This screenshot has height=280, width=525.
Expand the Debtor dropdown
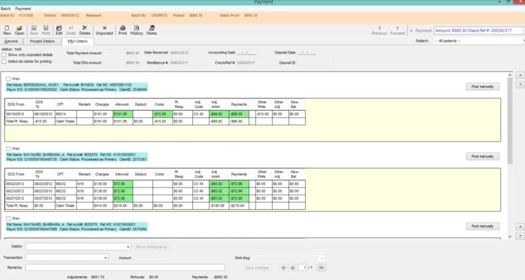128,247
